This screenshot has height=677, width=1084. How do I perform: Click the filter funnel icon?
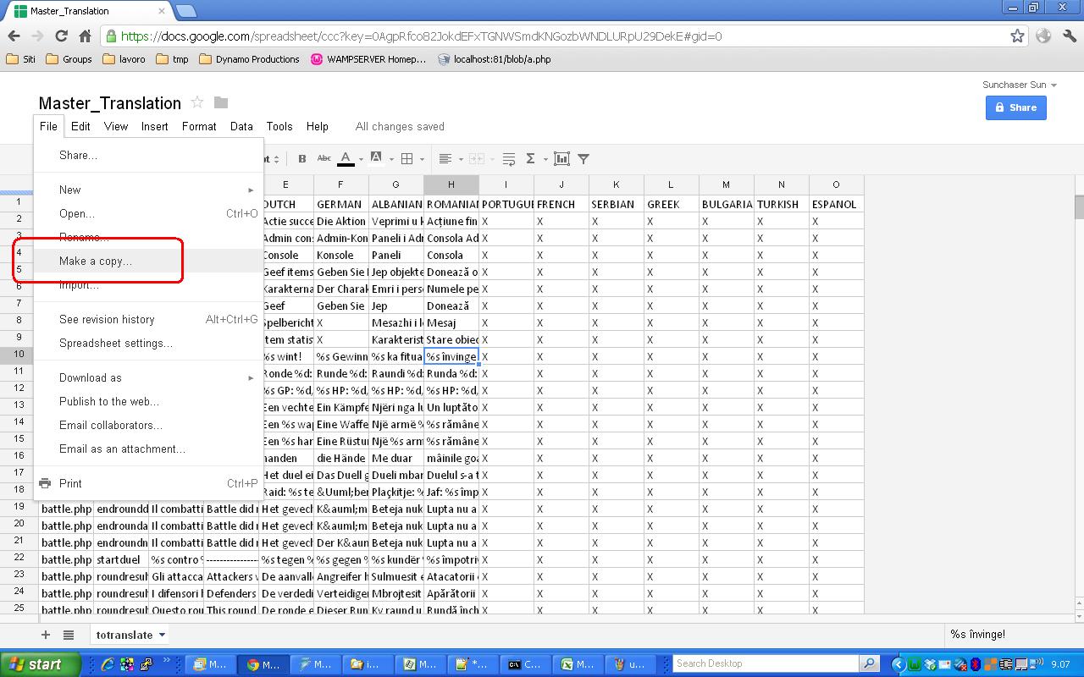[583, 158]
